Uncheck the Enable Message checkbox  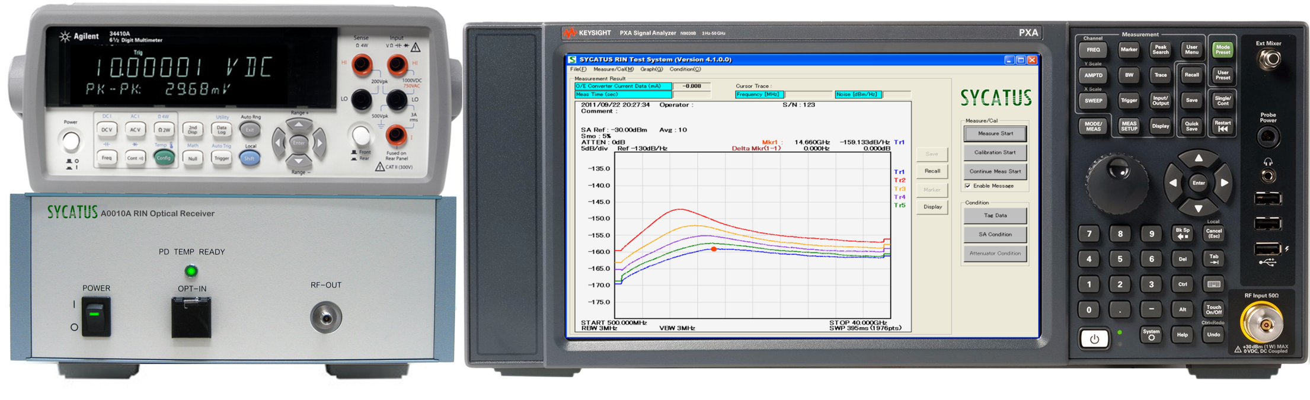[x=968, y=186]
